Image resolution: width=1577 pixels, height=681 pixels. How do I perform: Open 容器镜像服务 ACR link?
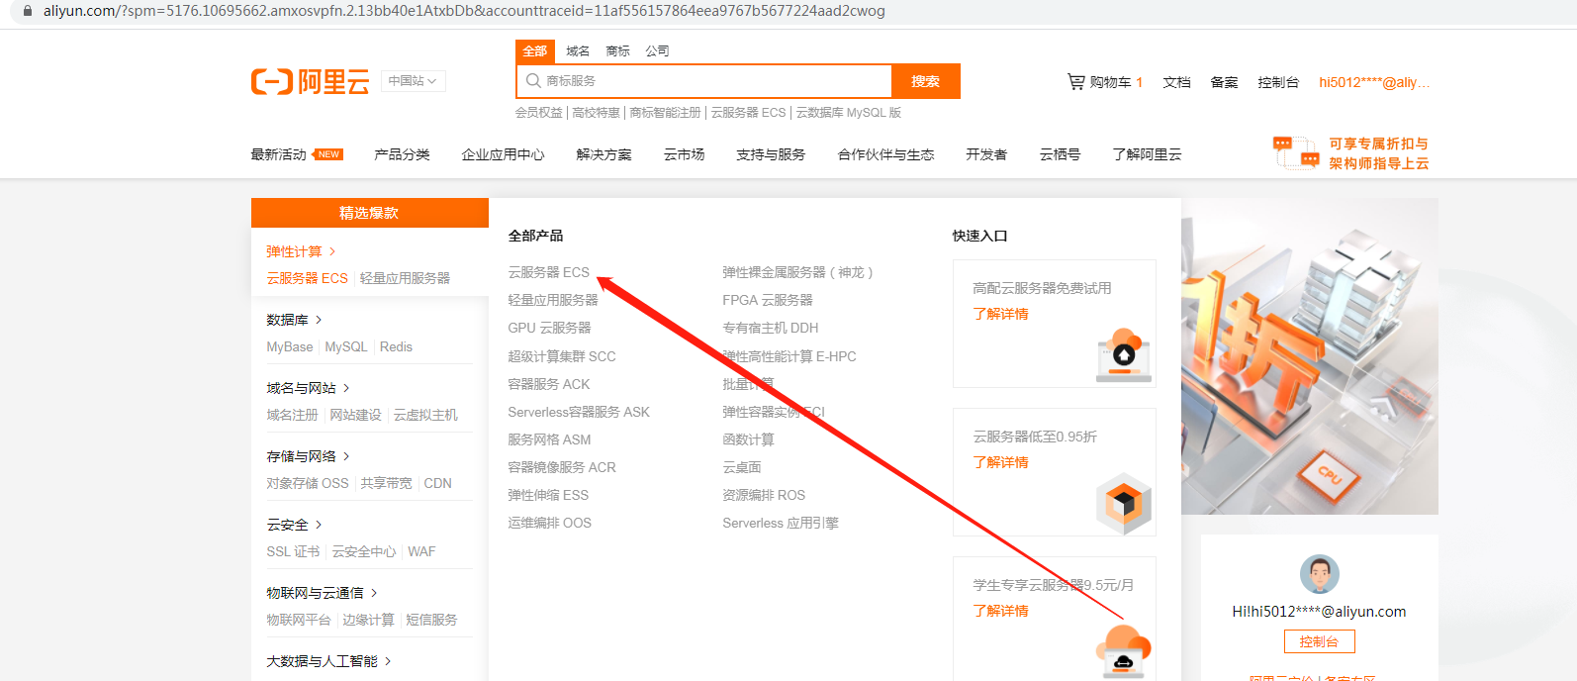point(562,467)
